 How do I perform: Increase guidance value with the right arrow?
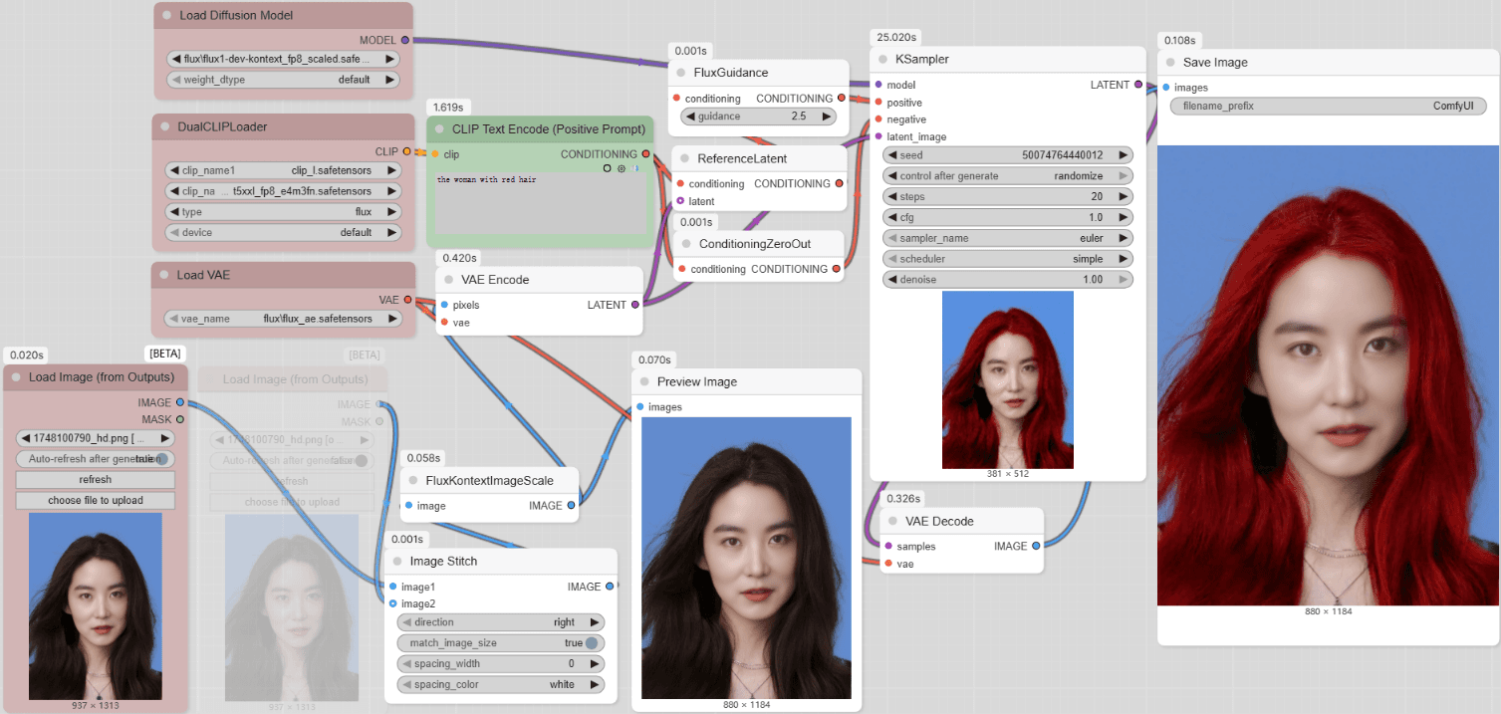826,117
